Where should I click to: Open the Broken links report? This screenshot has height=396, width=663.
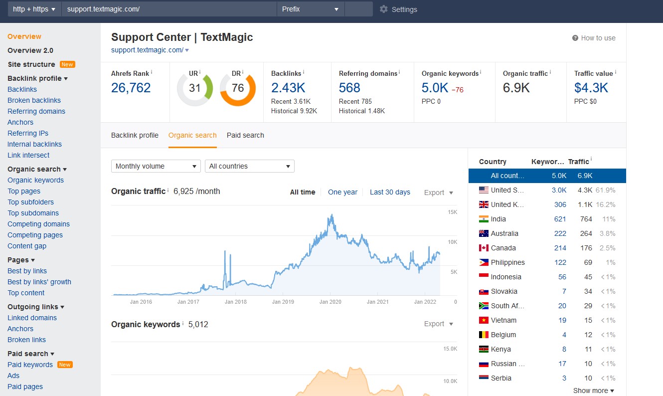26,340
